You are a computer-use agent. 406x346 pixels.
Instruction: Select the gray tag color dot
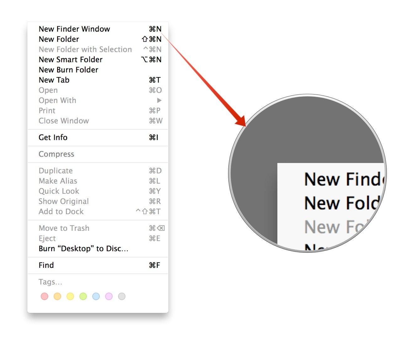pos(122,296)
